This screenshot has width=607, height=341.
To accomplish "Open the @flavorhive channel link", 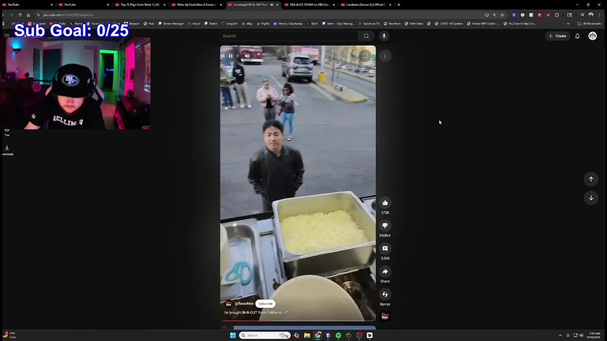I will click(244, 304).
